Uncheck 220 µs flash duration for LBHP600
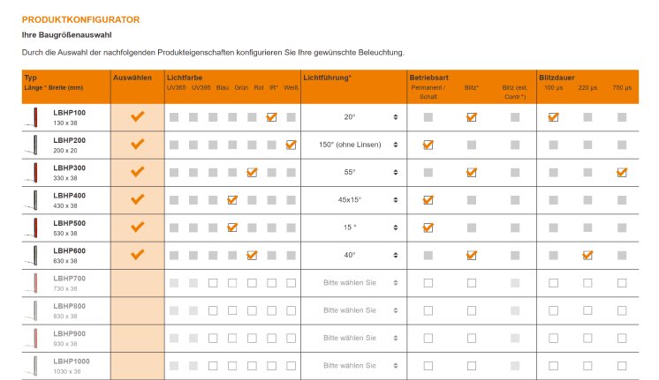This screenshot has height=380, width=659. click(x=587, y=255)
